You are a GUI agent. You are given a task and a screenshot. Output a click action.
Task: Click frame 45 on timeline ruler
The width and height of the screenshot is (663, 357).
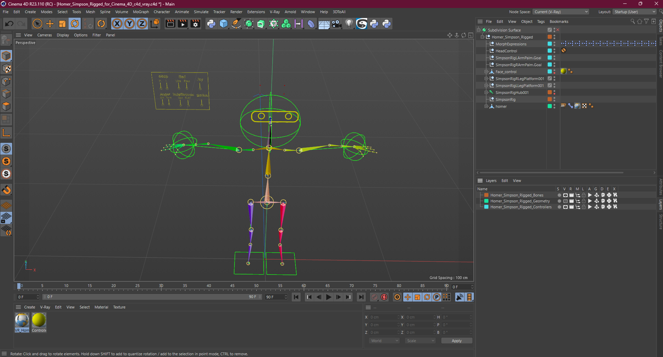click(x=232, y=286)
